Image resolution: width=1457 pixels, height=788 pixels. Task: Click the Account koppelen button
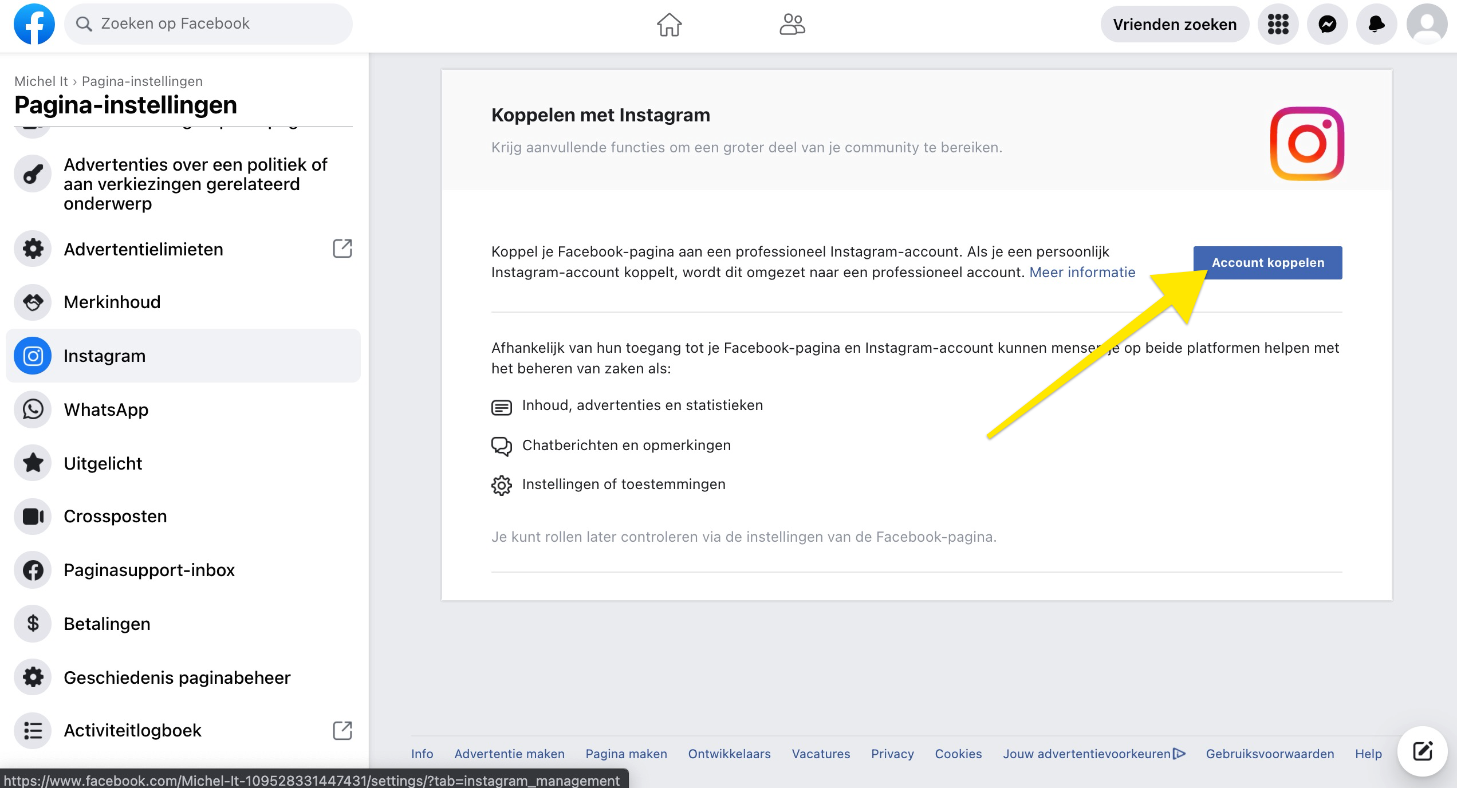coord(1267,263)
